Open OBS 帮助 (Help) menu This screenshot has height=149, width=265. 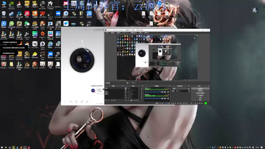[146, 32]
